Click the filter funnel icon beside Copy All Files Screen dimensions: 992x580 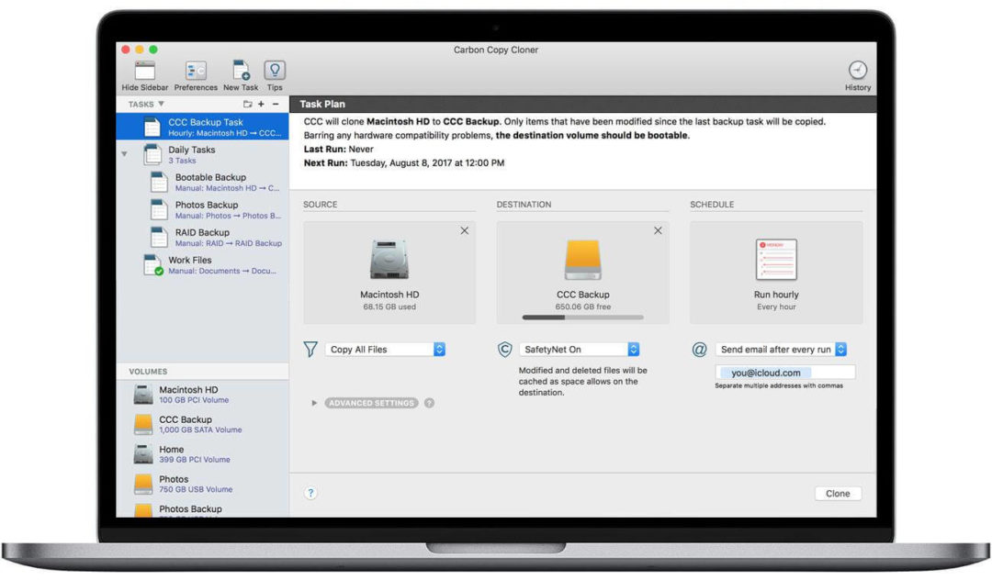[311, 350]
